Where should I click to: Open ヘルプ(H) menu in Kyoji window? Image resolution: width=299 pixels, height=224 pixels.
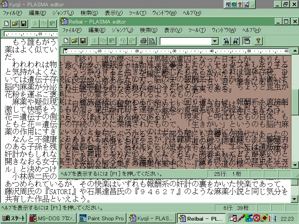(x=192, y=13)
